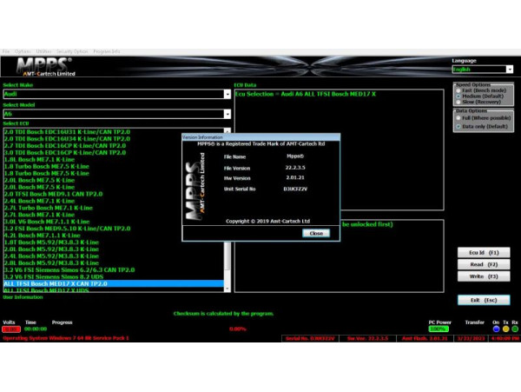Open the Utilities menu

(x=44, y=51)
